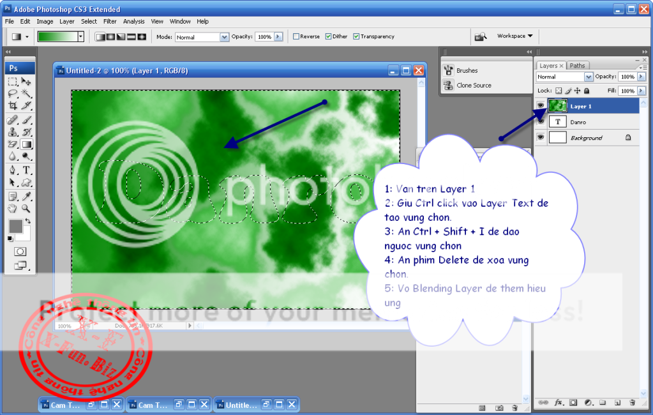Choose the Diamond Gradient style

click(142, 37)
